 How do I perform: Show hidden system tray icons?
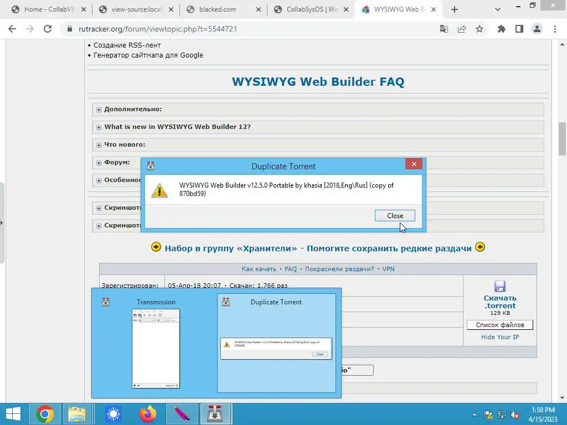click(475, 414)
